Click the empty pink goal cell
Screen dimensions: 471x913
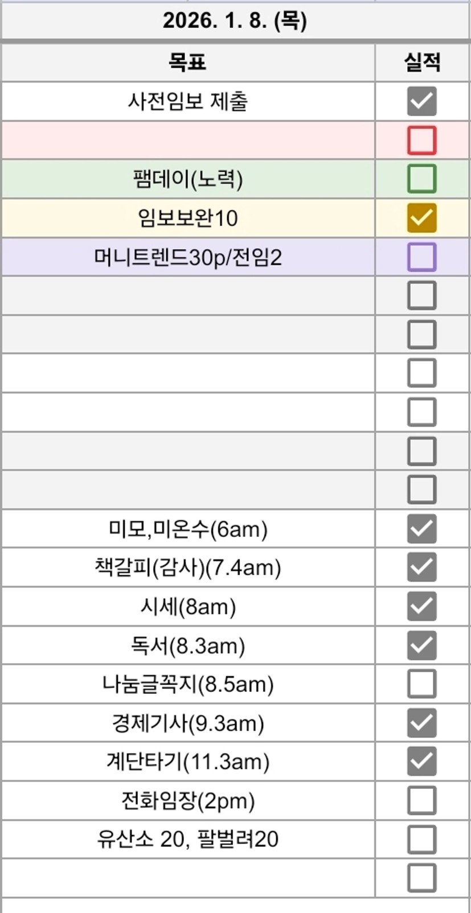pos(187,140)
